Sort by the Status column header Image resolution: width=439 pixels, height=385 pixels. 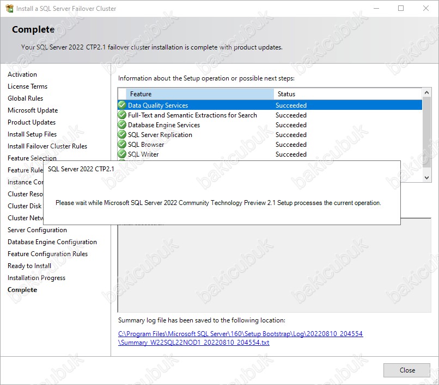348,94
